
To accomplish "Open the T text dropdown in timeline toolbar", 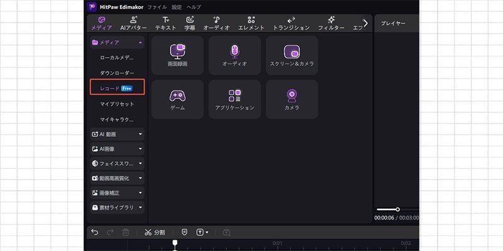I will pyautogui.click(x=202, y=232).
